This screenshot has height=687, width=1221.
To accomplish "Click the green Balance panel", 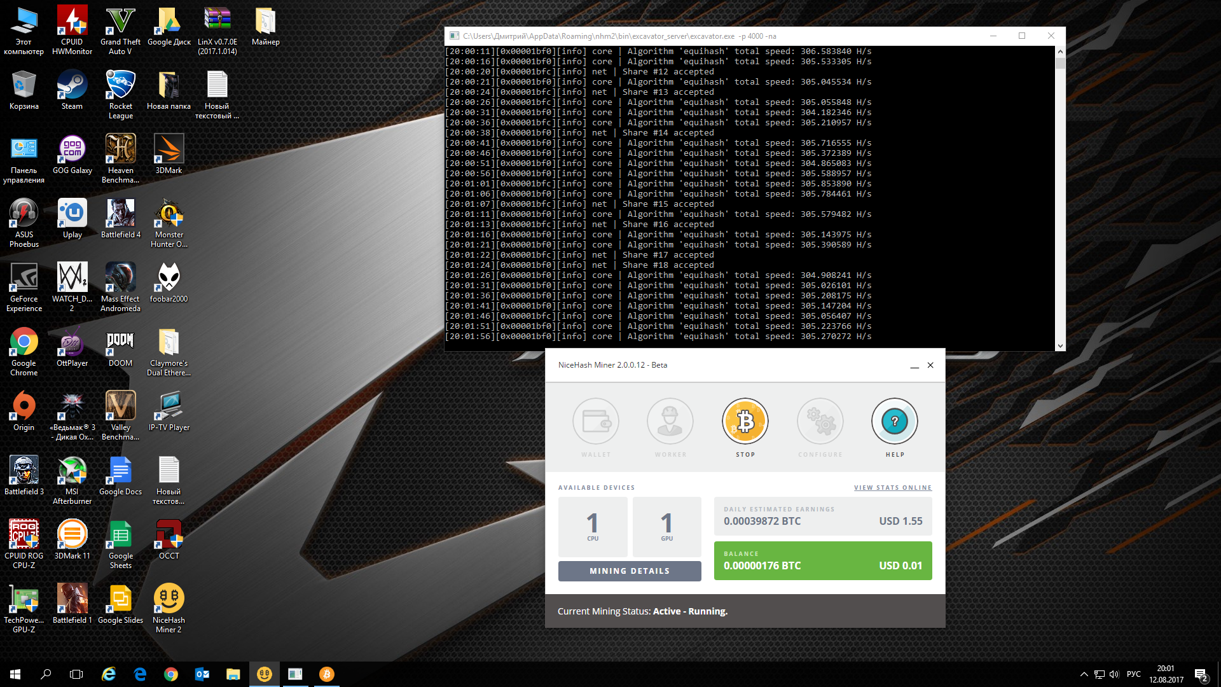I will 822,560.
